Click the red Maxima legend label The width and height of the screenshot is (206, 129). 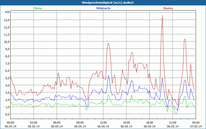pos(168,8)
